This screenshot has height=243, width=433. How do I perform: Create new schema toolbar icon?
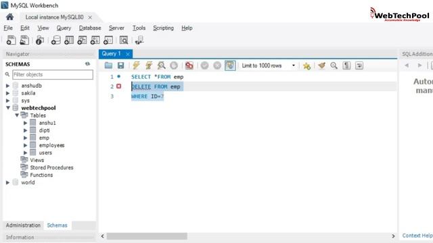[x=55, y=40]
